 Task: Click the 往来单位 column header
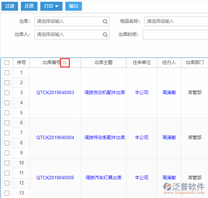pyautogui.click(x=142, y=62)
